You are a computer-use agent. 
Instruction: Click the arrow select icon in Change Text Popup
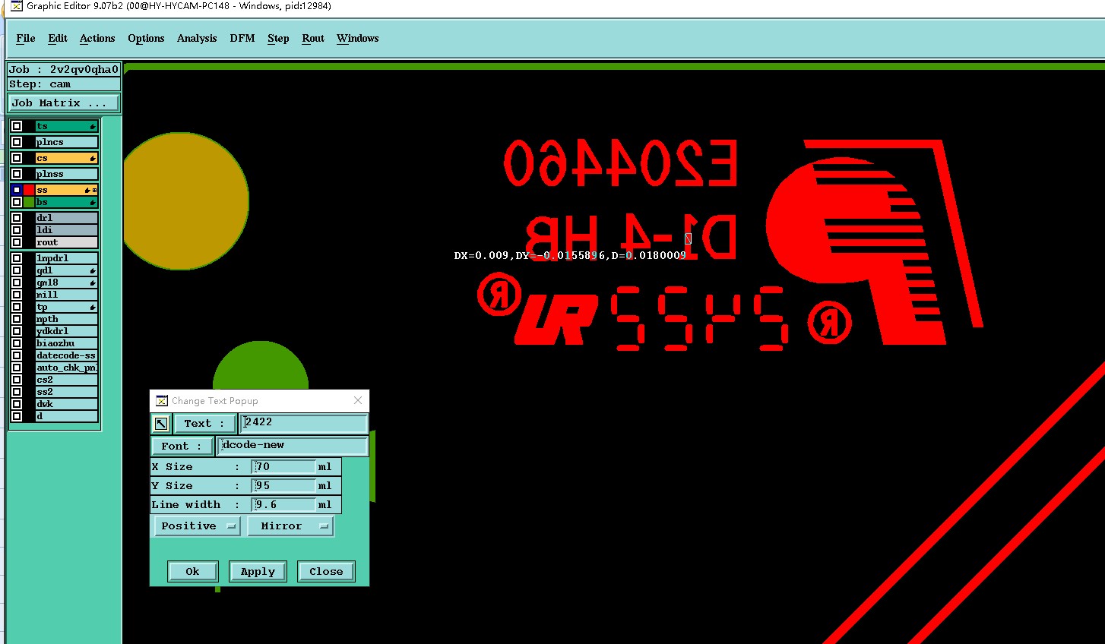161,424
